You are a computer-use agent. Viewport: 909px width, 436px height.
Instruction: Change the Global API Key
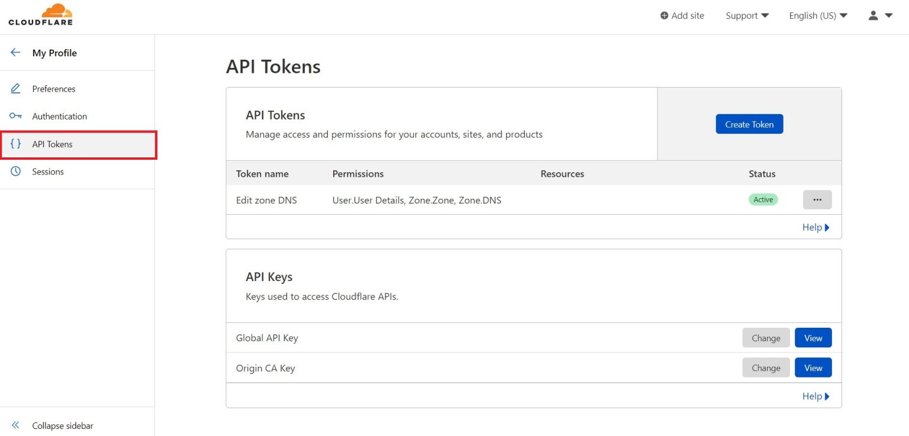(x=766, y=337)
